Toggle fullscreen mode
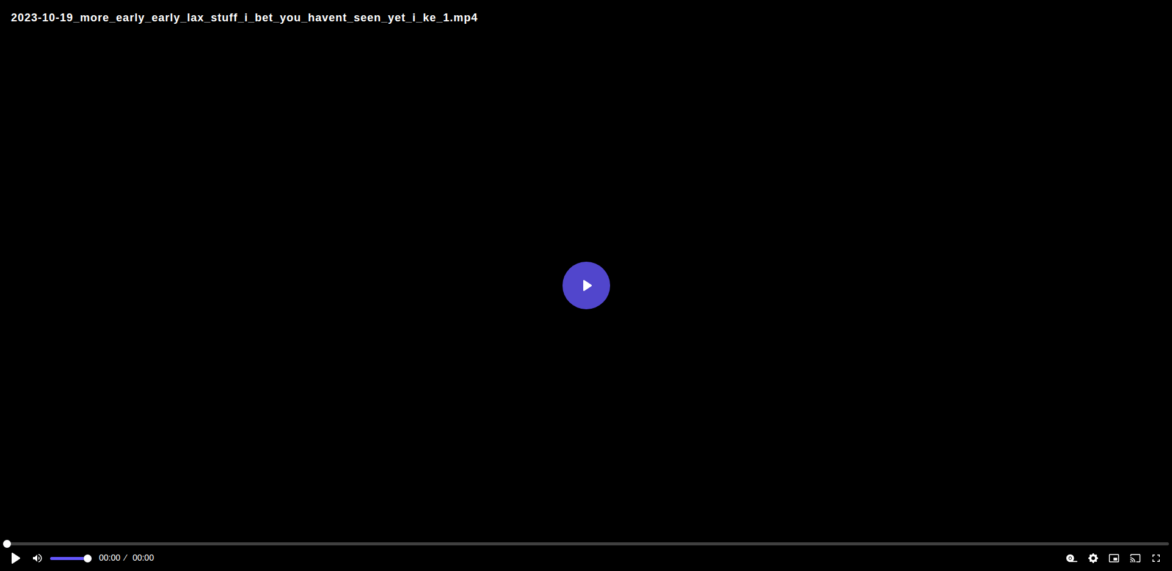The height and width of the screenshot is (571, 1172). pos(1156,558)
